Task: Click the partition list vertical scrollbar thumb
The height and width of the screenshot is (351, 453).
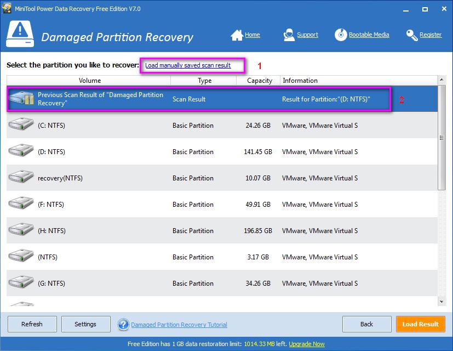Action: pyautogui.click(x=441, y=138)
